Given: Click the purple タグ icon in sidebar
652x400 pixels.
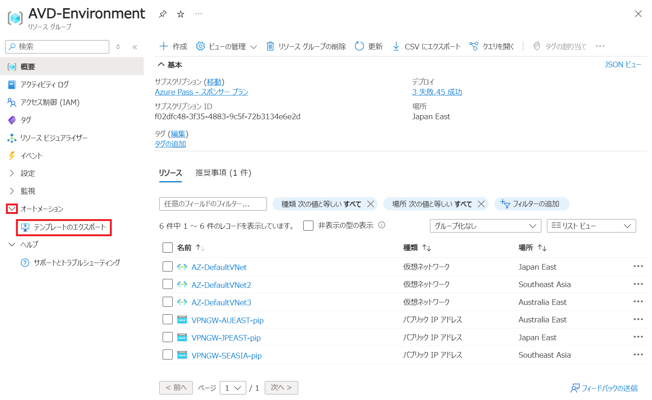Looking at the screenshot, I should (x=12, y=120).
